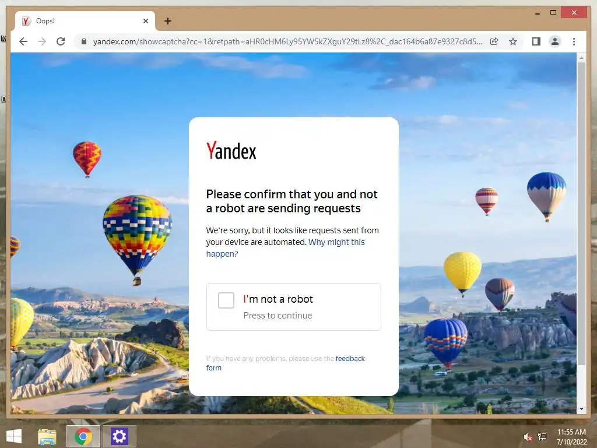Click the Yandex logo in the card
Image resolution: width=597 pixels, height=448 pixels.
tap(231, 151)
